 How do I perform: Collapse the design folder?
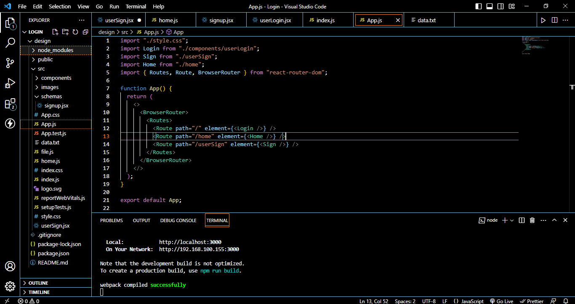coord(56,41)
